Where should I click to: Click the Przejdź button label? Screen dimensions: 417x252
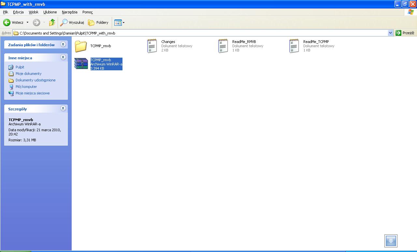click(409, 33)
